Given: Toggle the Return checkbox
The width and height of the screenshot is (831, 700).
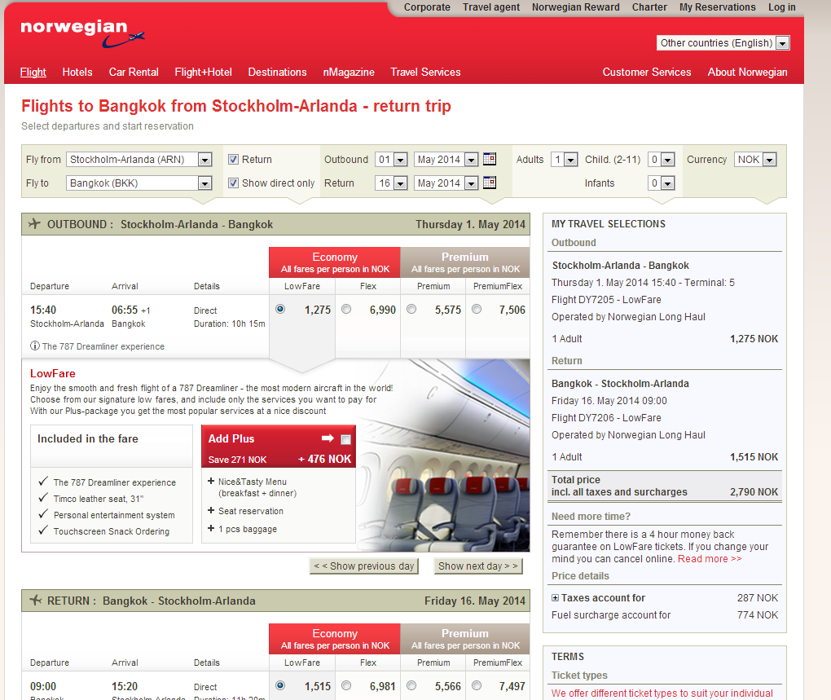Looking at the screenshot, I should tap(233, 159).
